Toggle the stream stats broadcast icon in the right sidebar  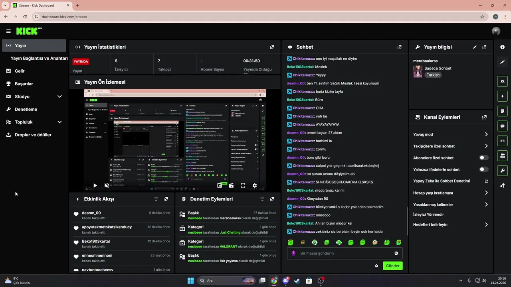[x=502, y=141]
